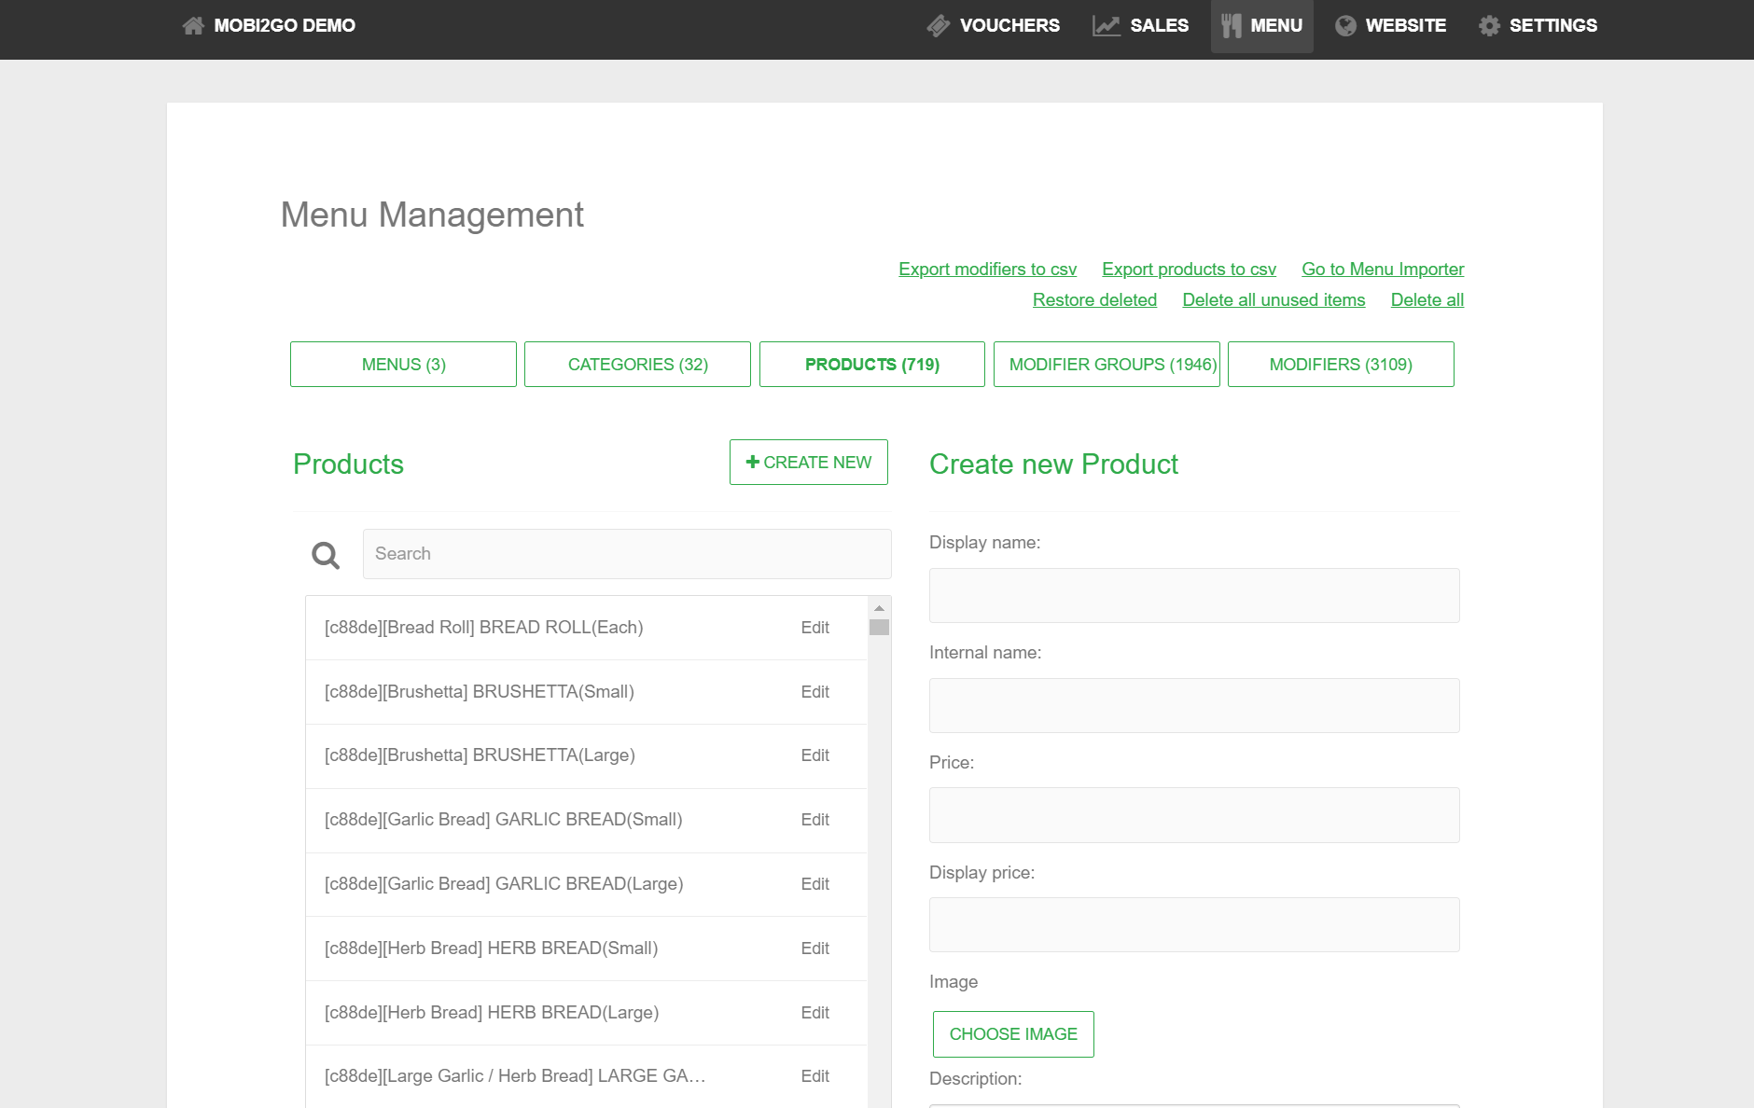This screenshot has height=1108, width=1754.
Task: Click the home icon beside MOBI2GO DEMO
Action: pyautogui.click(x=192, y=25)
